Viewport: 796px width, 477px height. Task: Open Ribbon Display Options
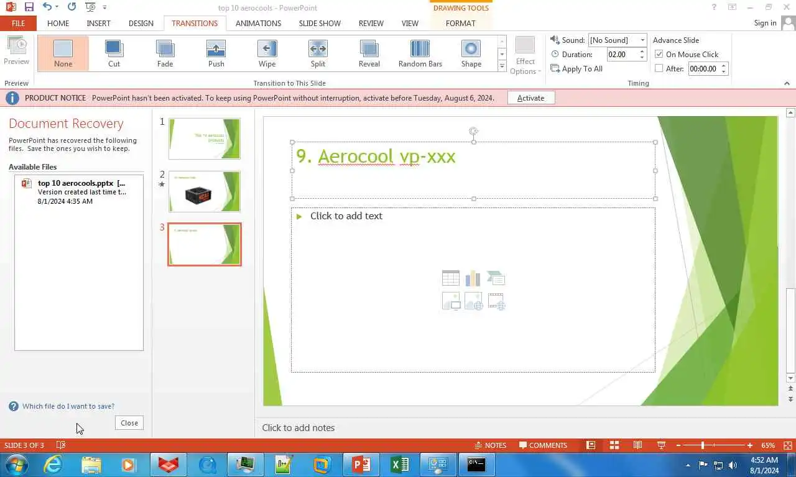click(733, 7)
